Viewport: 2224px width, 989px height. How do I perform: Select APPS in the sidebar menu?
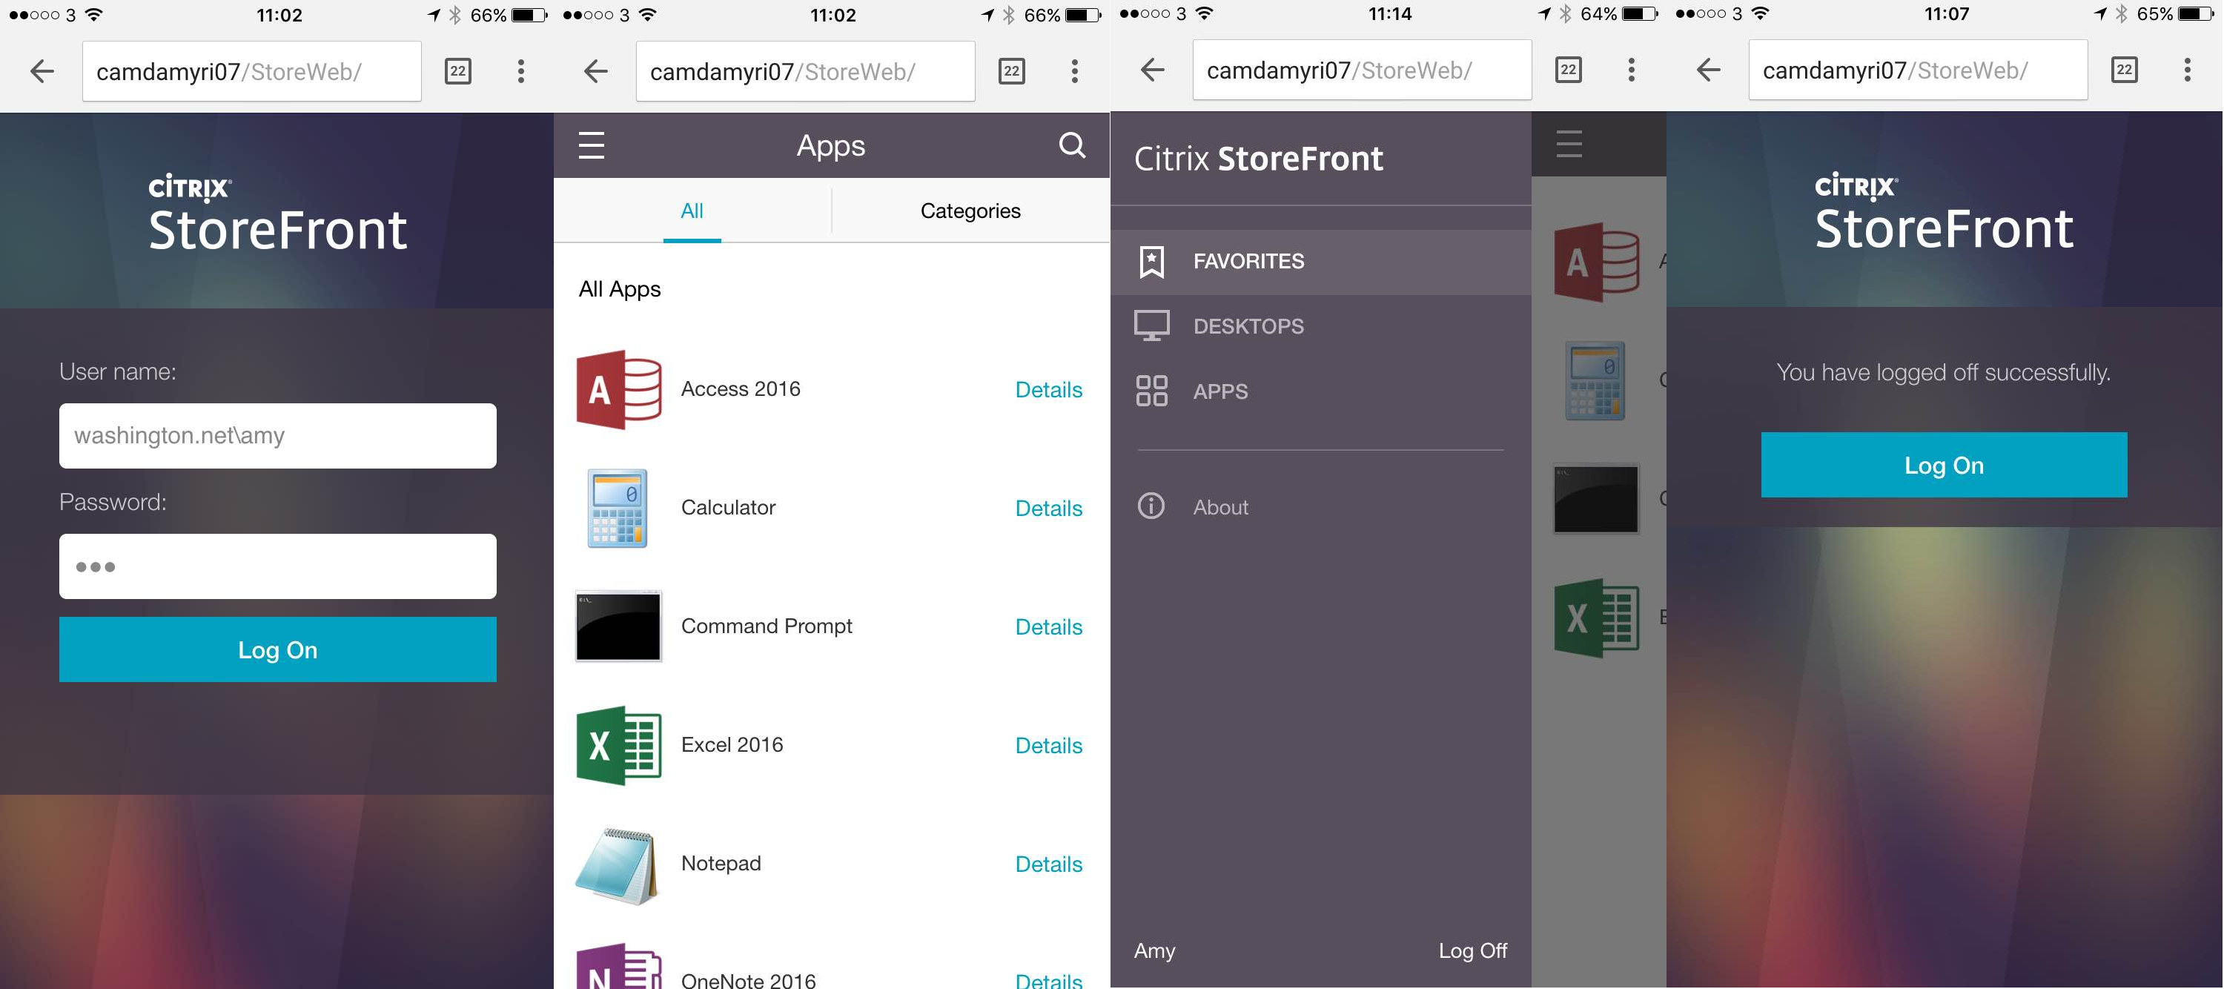tap(1321, 391)
